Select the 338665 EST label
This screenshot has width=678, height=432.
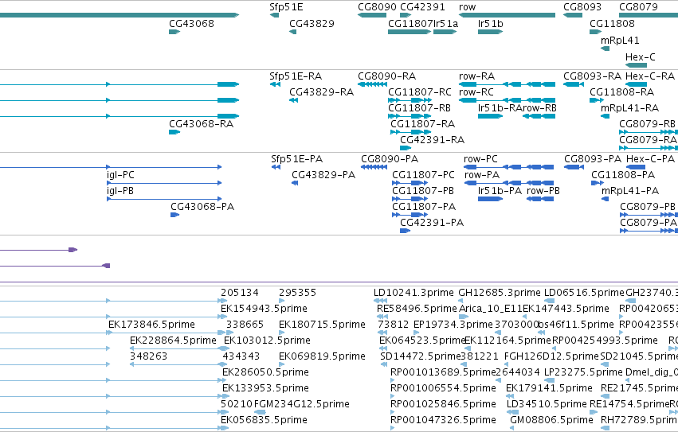pyautogui.click(x=245, y=325)
